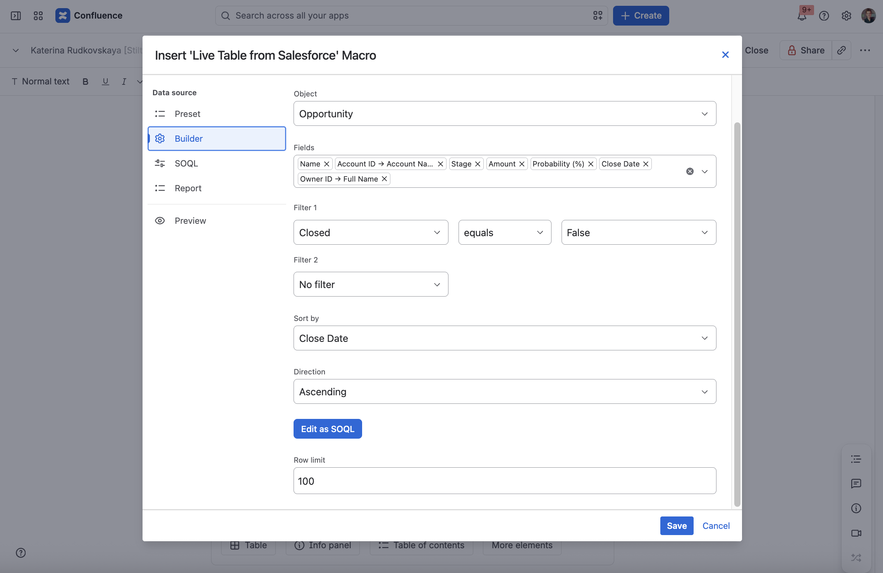
Task: Toggle bold formatting in editor toolbar
Action: pos(86,82)
